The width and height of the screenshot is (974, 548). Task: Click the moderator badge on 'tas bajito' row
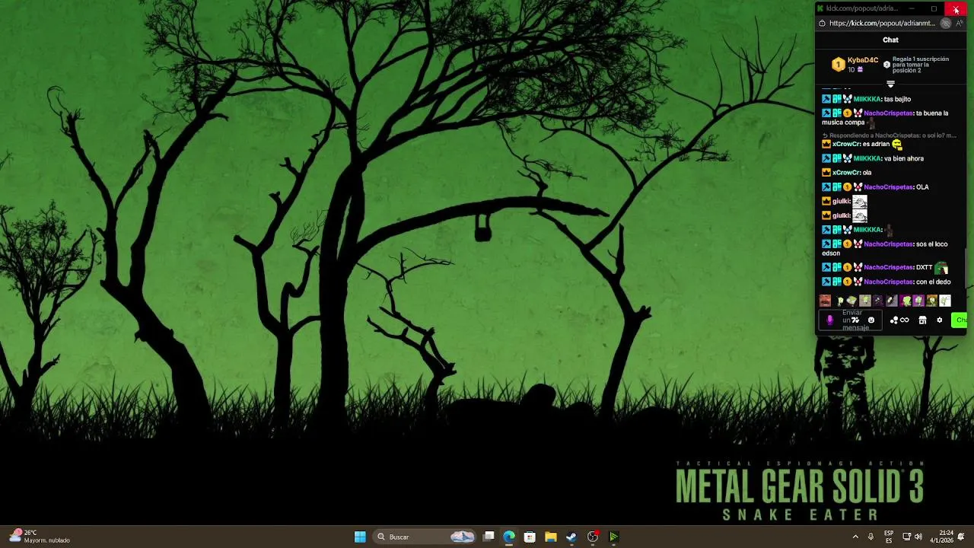click(826, 99)
